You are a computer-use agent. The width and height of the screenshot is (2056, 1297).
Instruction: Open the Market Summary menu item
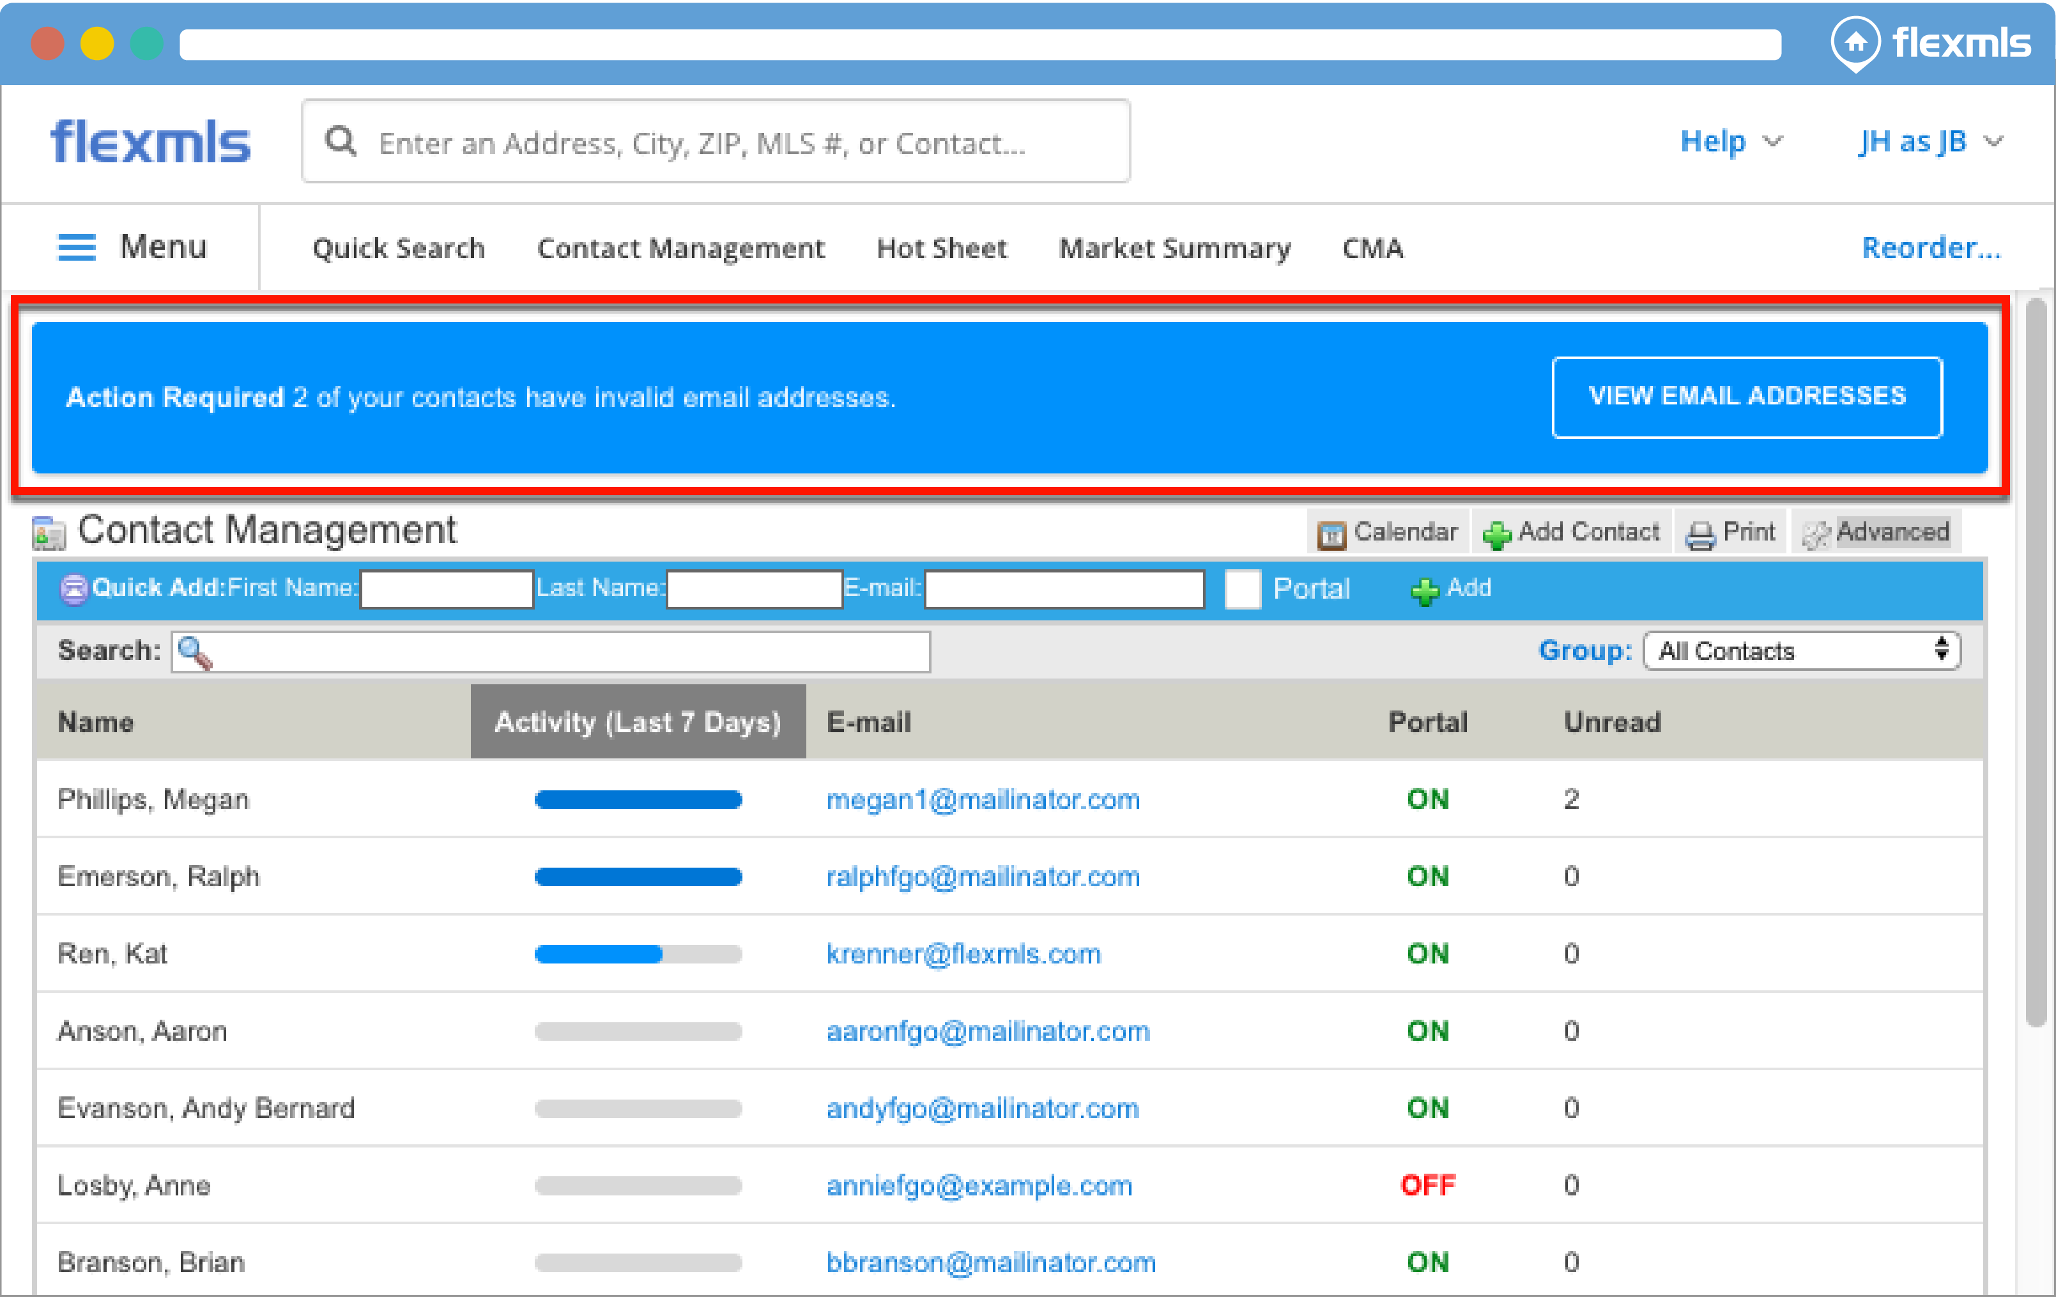1174,249
